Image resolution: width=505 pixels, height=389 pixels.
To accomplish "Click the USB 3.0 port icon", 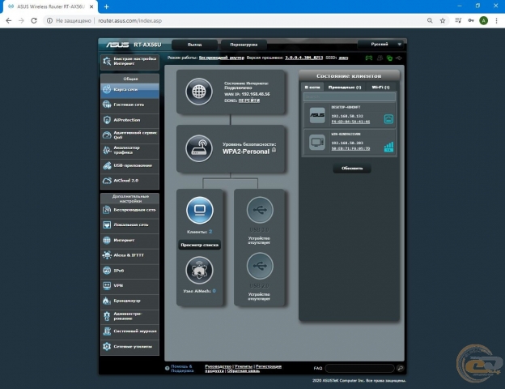I will click(x=260, y=210).
